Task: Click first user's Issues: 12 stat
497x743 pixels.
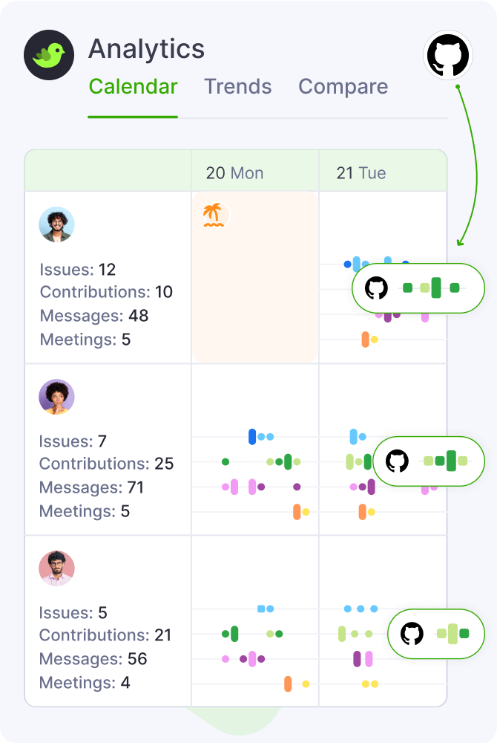Action: (78, 270)
